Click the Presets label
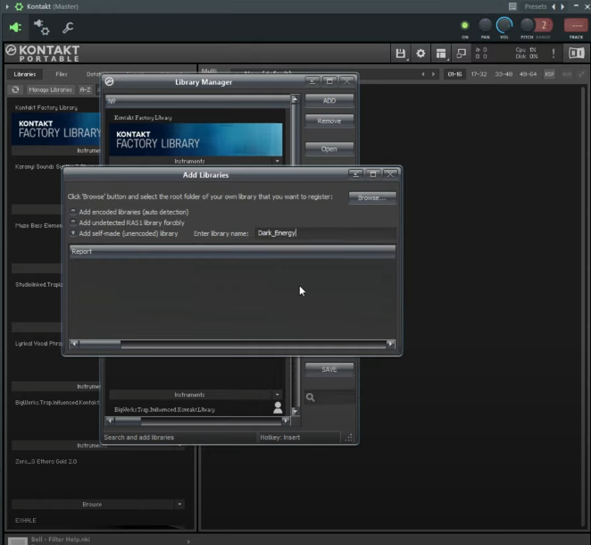Screen dimensions: 591x545 tap(536, 6)
